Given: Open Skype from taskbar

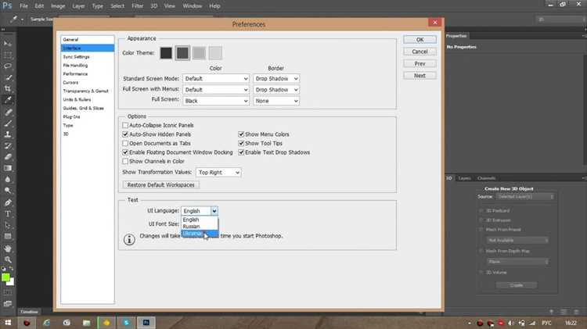Looking at the screenshot, I should coord(126,323).
